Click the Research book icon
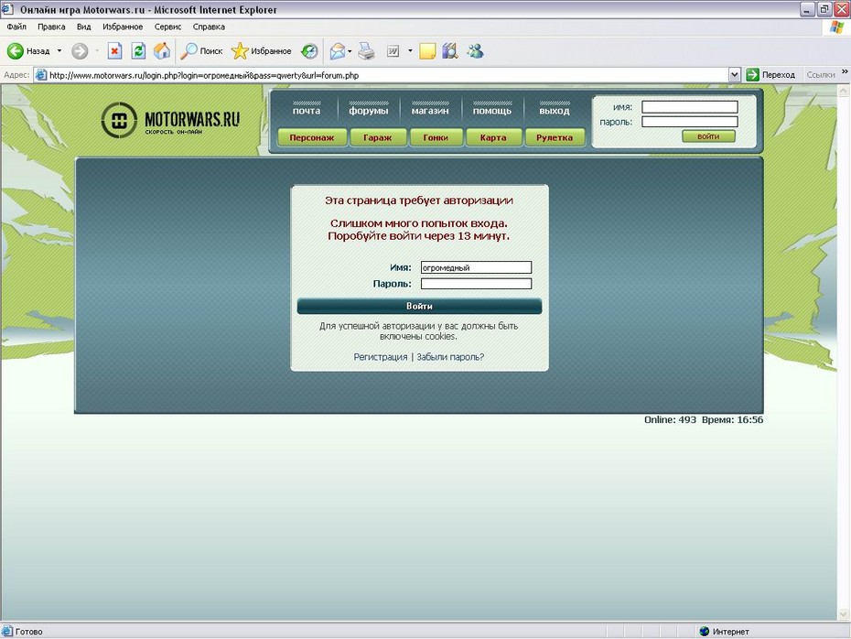The height and width of the screenshot is (639, 851). 450,51
